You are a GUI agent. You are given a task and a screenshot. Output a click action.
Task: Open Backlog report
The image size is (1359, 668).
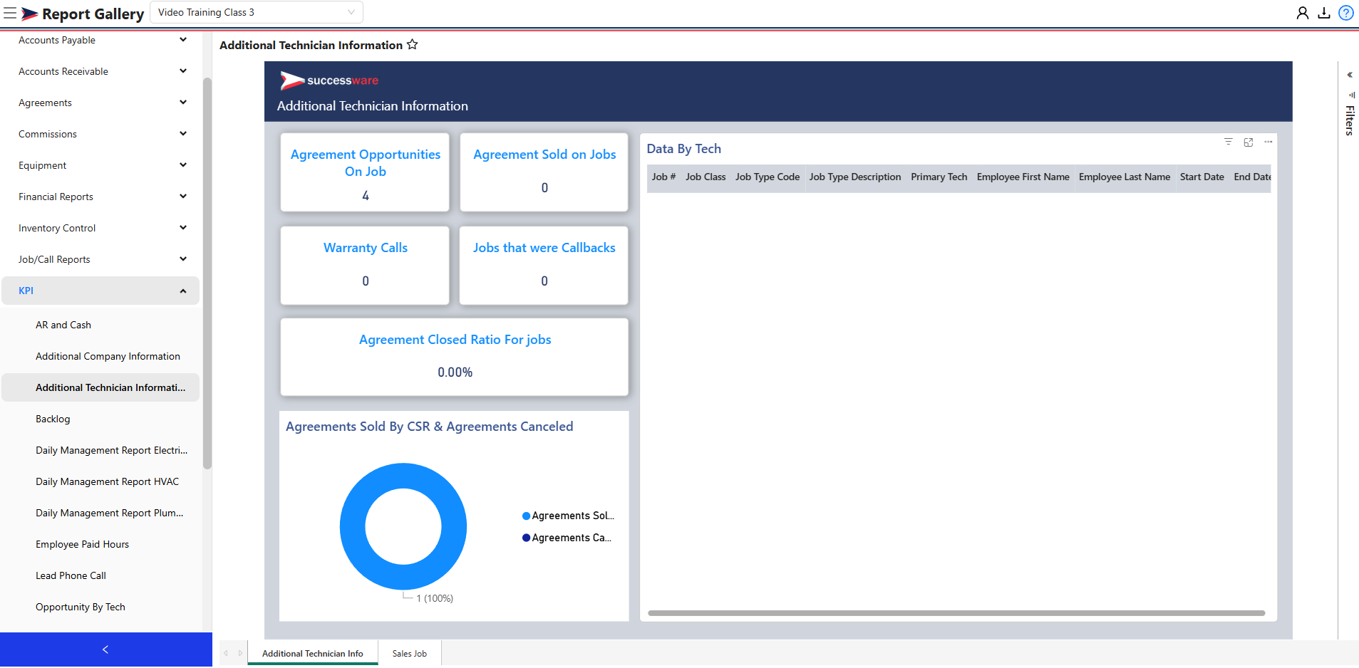point(100,419)
